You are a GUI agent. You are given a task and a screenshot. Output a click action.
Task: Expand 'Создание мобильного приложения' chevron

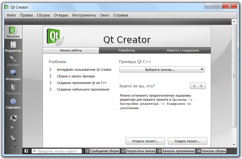(x=50, y=89)
